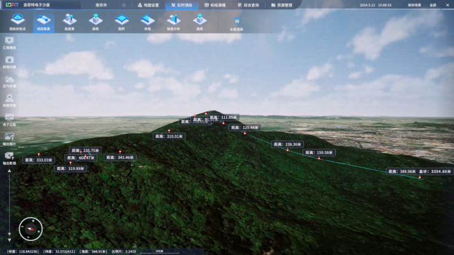Switch to the 标绘演播 tab

click(x=215, y=5)
